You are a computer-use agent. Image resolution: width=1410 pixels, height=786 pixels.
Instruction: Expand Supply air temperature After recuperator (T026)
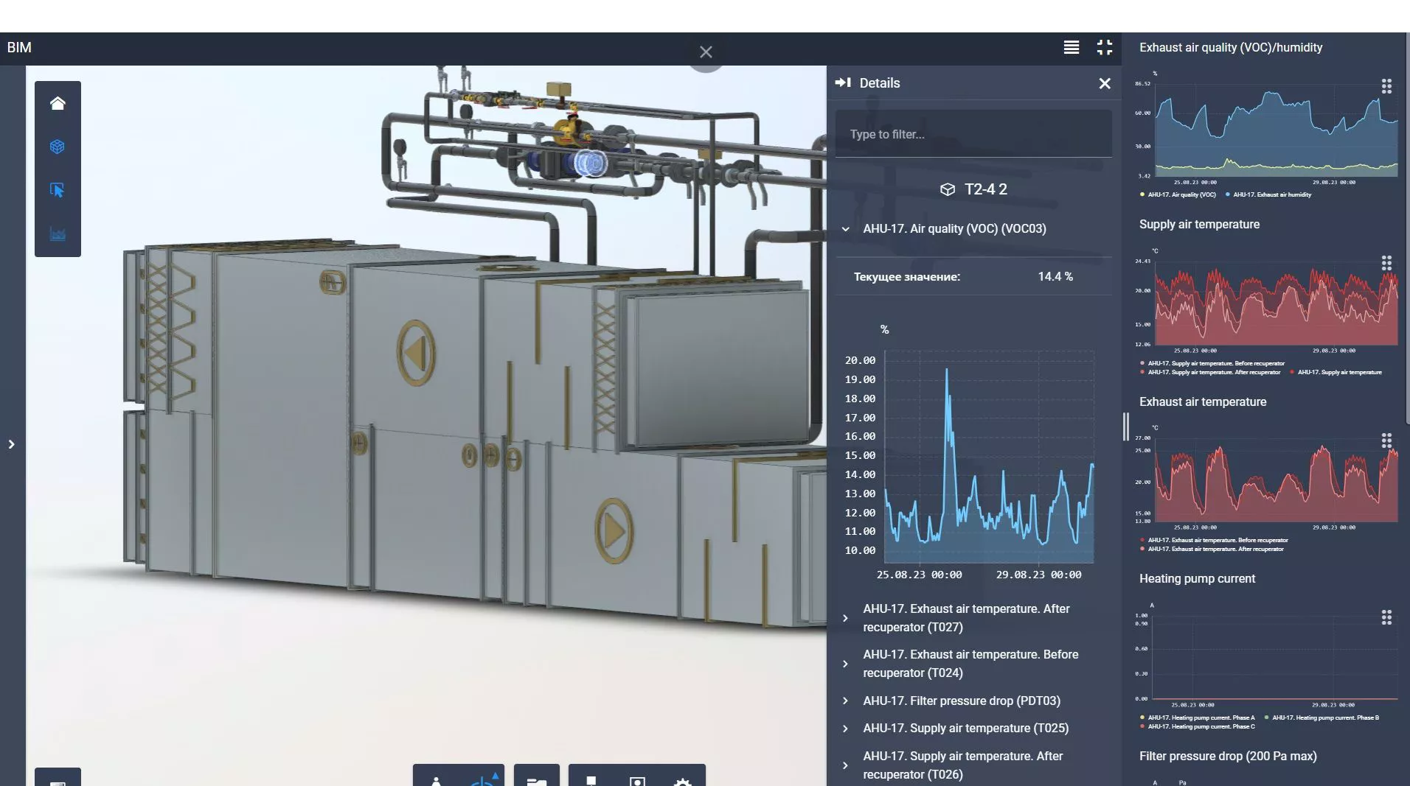pyautogui.click(x=845, y=765)
